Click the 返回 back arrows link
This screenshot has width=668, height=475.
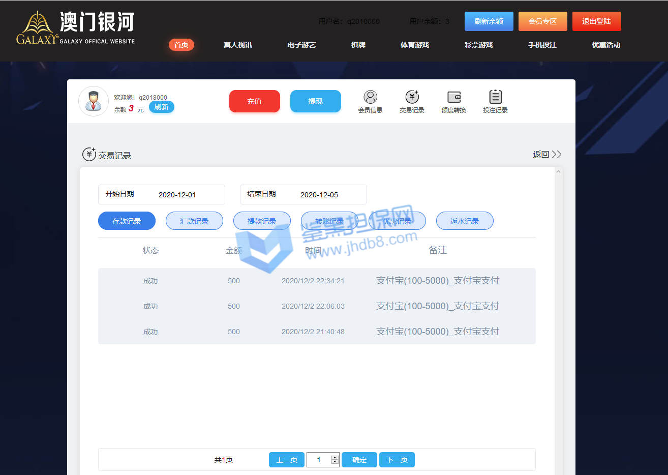[547, 155]
